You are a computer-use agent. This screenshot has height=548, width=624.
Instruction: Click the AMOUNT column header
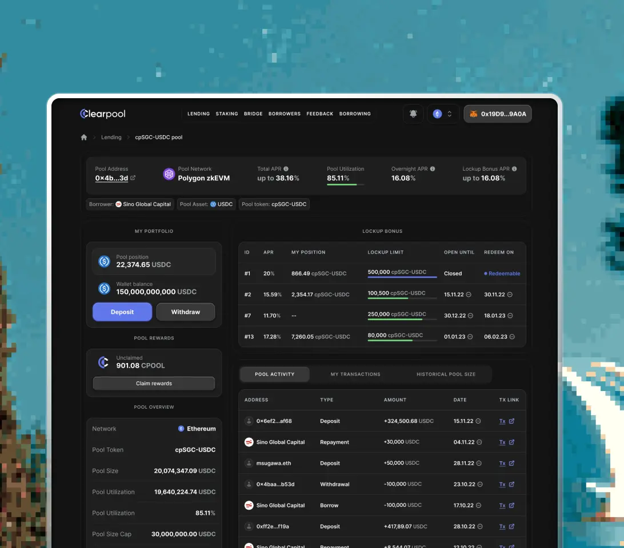click(x=395, y=400)
